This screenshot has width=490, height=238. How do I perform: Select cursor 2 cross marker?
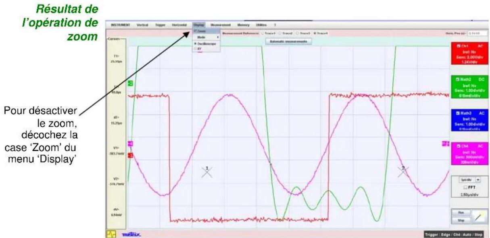click(402, 172)
